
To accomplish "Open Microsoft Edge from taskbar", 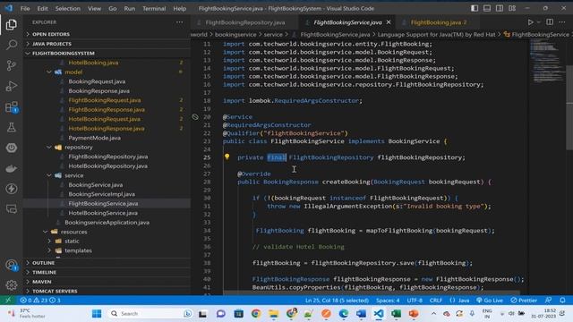I will pyautogui.click(x=344, y=314).
